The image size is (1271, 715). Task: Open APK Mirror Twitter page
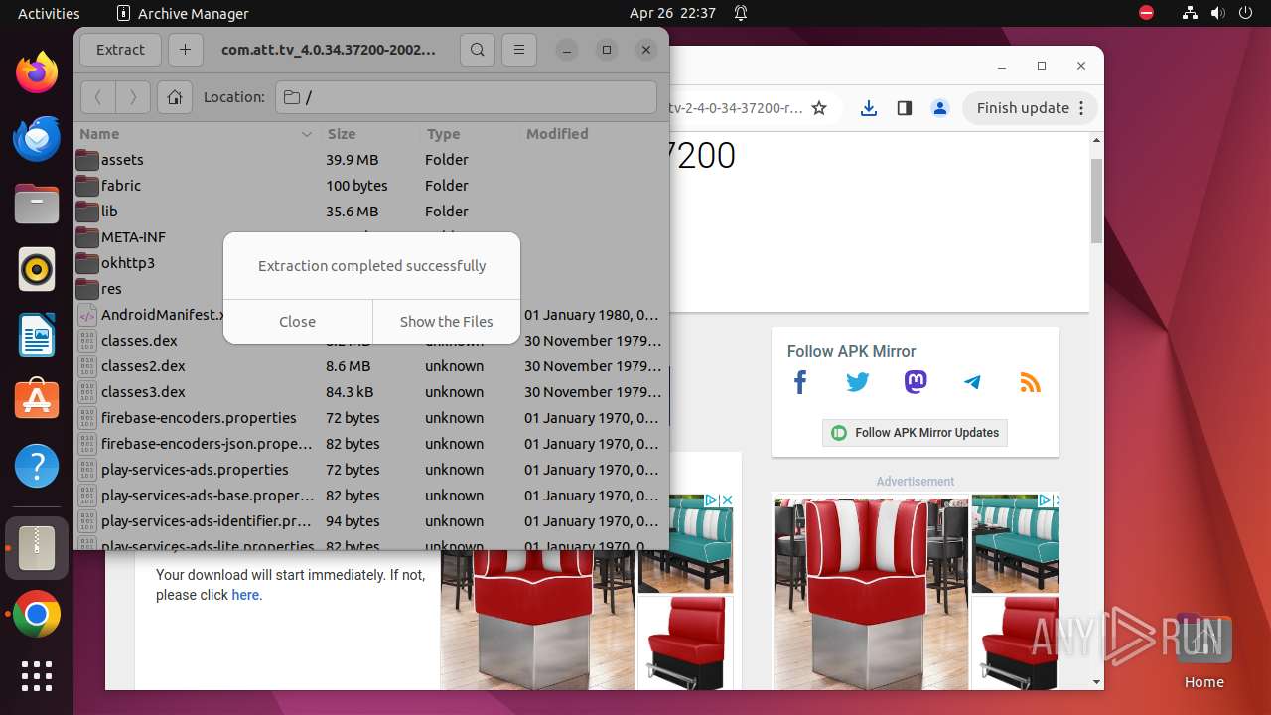click(858, 382)
